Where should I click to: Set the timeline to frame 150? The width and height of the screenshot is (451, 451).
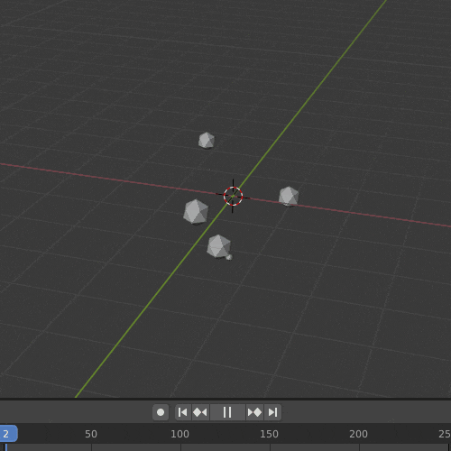coord(269,434)
